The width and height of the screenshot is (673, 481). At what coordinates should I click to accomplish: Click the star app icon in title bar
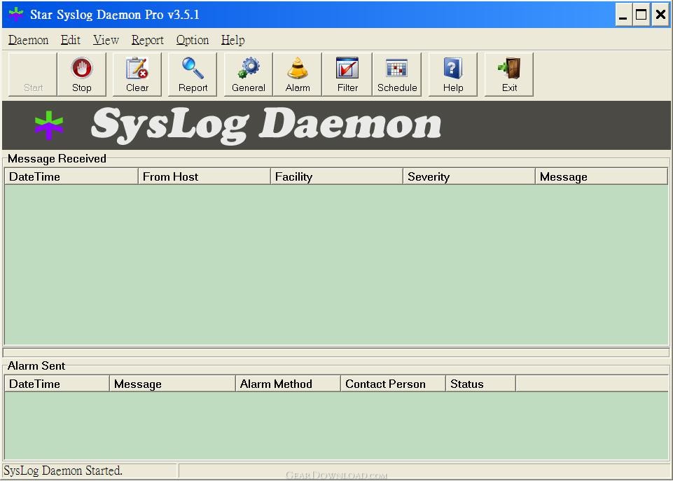(16, 14)
